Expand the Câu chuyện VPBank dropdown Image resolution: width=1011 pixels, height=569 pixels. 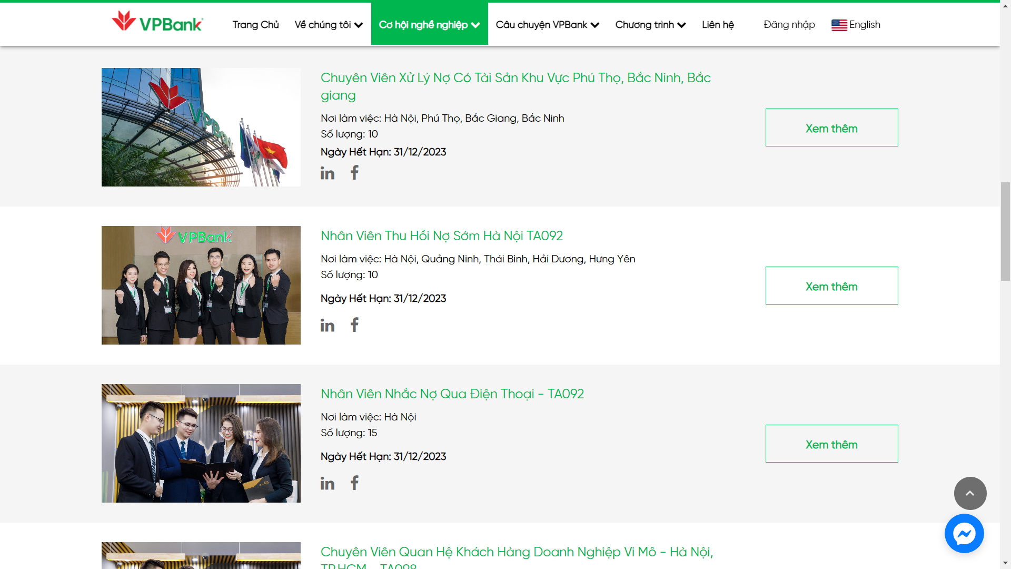coord(548,25)
